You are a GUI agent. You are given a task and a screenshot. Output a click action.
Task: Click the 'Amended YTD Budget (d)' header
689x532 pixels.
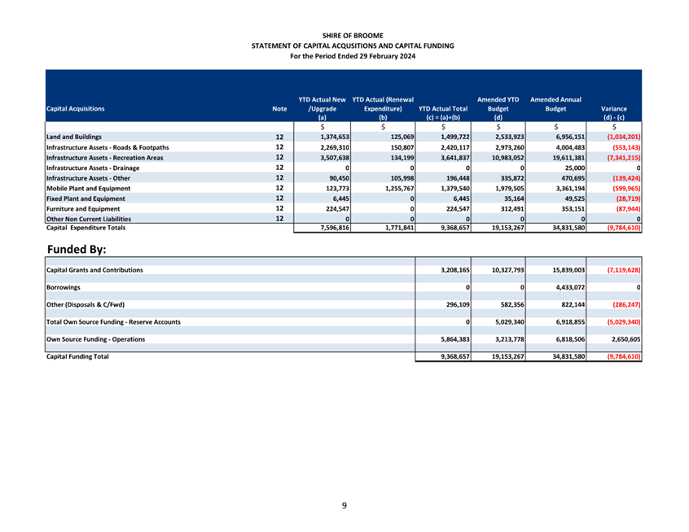(x=498, y=108)
